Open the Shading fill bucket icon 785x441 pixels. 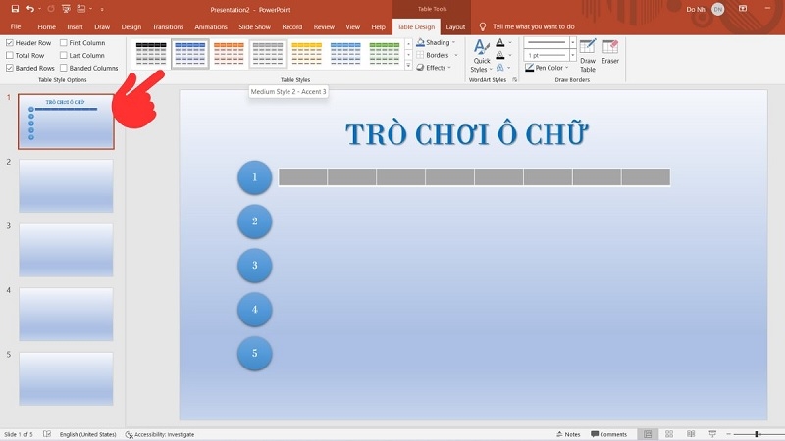coord(421,42)
